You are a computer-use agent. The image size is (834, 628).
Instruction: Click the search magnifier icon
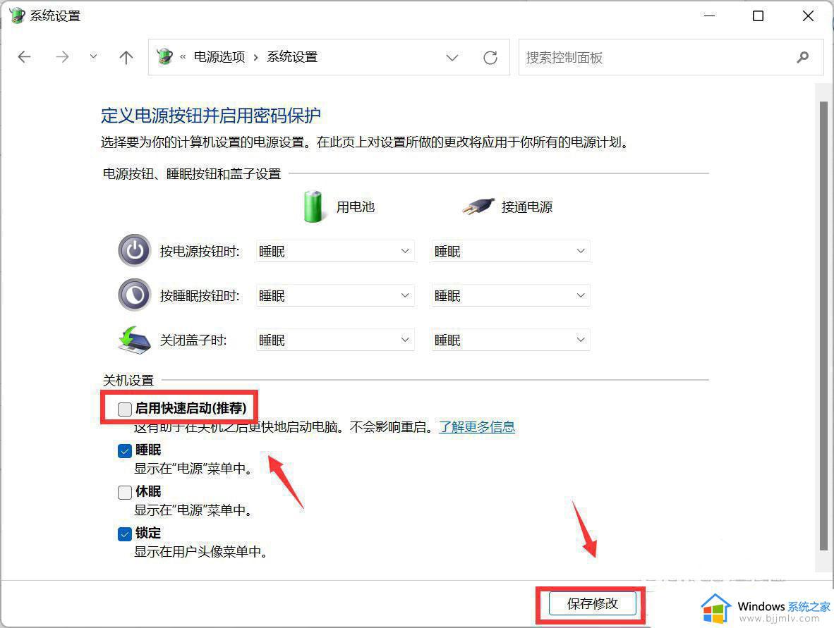(803, 57)
